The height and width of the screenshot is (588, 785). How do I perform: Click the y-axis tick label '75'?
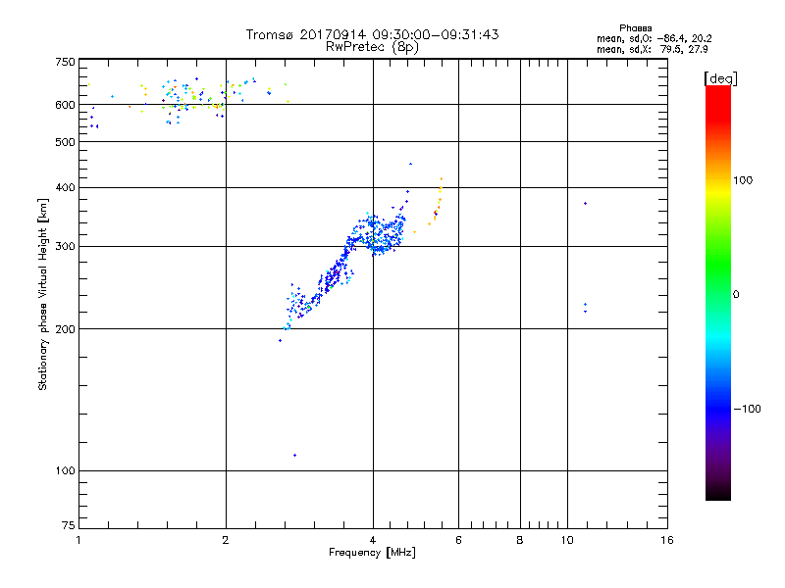pyautogui.click(x=69, y=525)
